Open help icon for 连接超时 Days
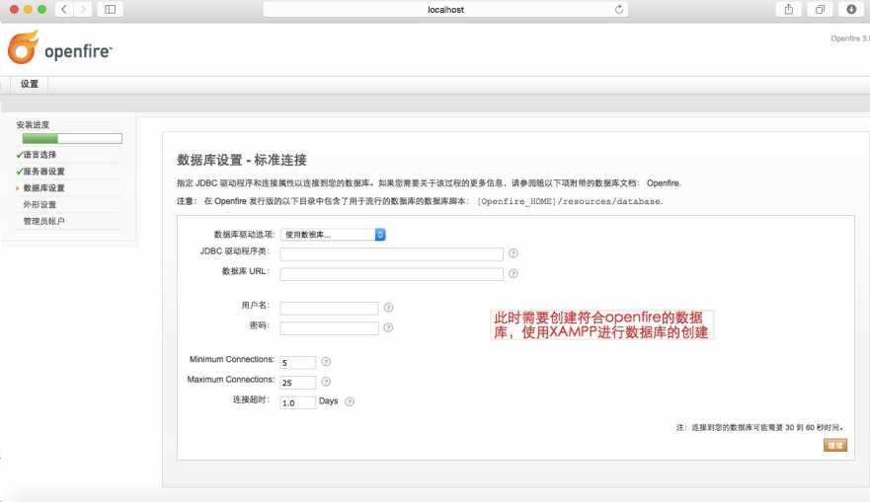 click(x=349, y=401)
